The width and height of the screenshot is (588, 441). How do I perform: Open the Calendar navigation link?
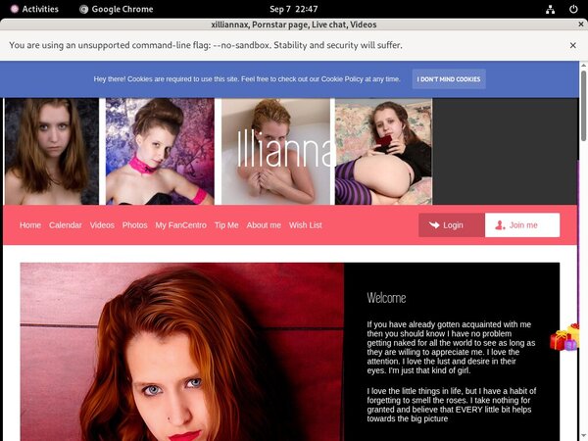(x=66, y=225)
